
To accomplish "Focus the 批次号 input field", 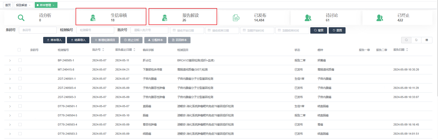I will (149, 30).
